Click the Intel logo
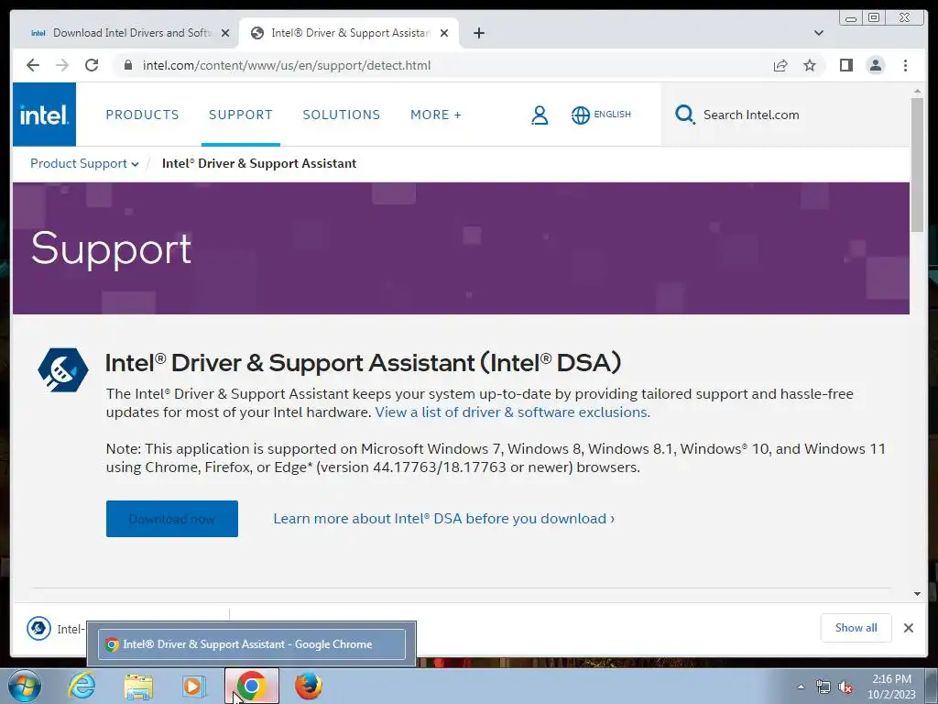Screen dimensions: 938x704 (44, 115)
